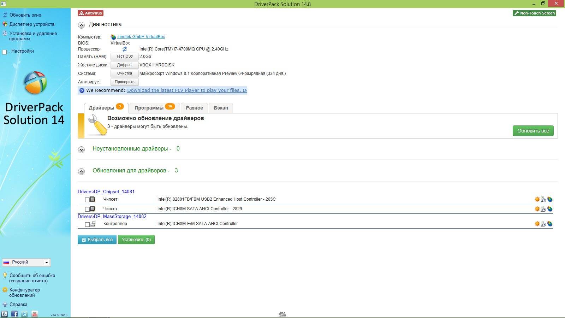The image size is (565, 318).
Task: Open Конфигуратор обновлений
Action: click(x=24, y=293)
